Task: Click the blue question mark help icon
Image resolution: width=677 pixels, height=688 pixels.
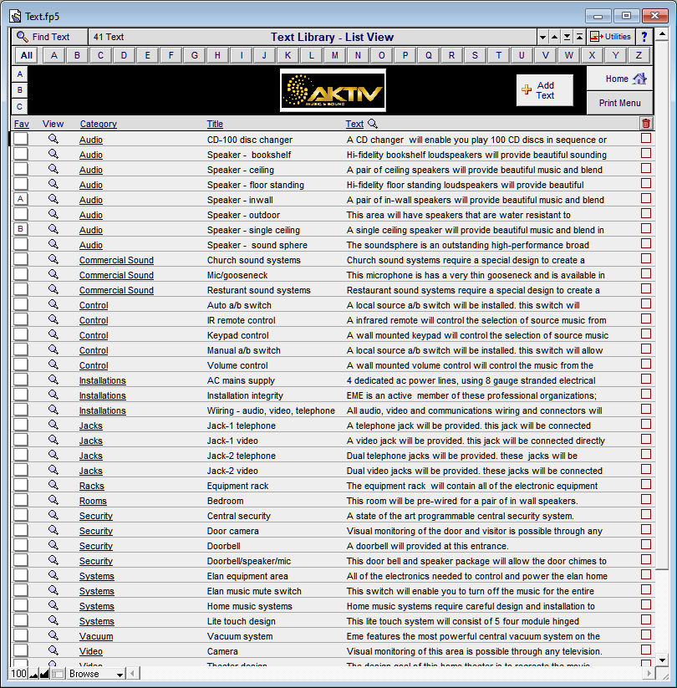Action: 644,37
